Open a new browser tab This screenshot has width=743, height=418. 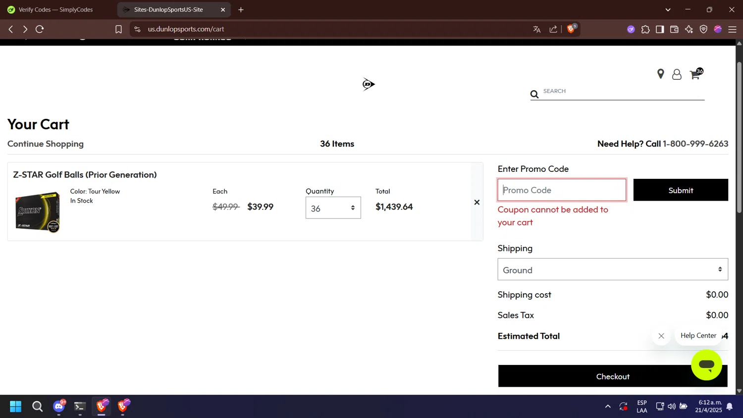pyautogui.click(x=241, y=9)
